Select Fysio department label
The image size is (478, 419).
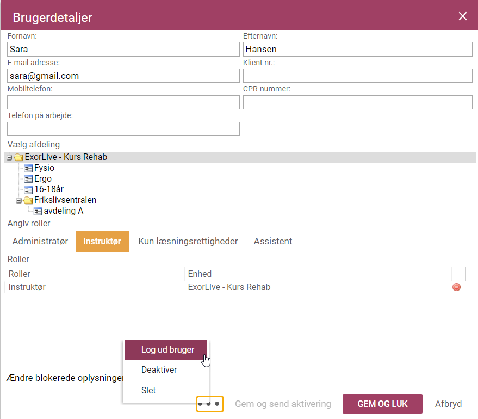tap(44, 168)
